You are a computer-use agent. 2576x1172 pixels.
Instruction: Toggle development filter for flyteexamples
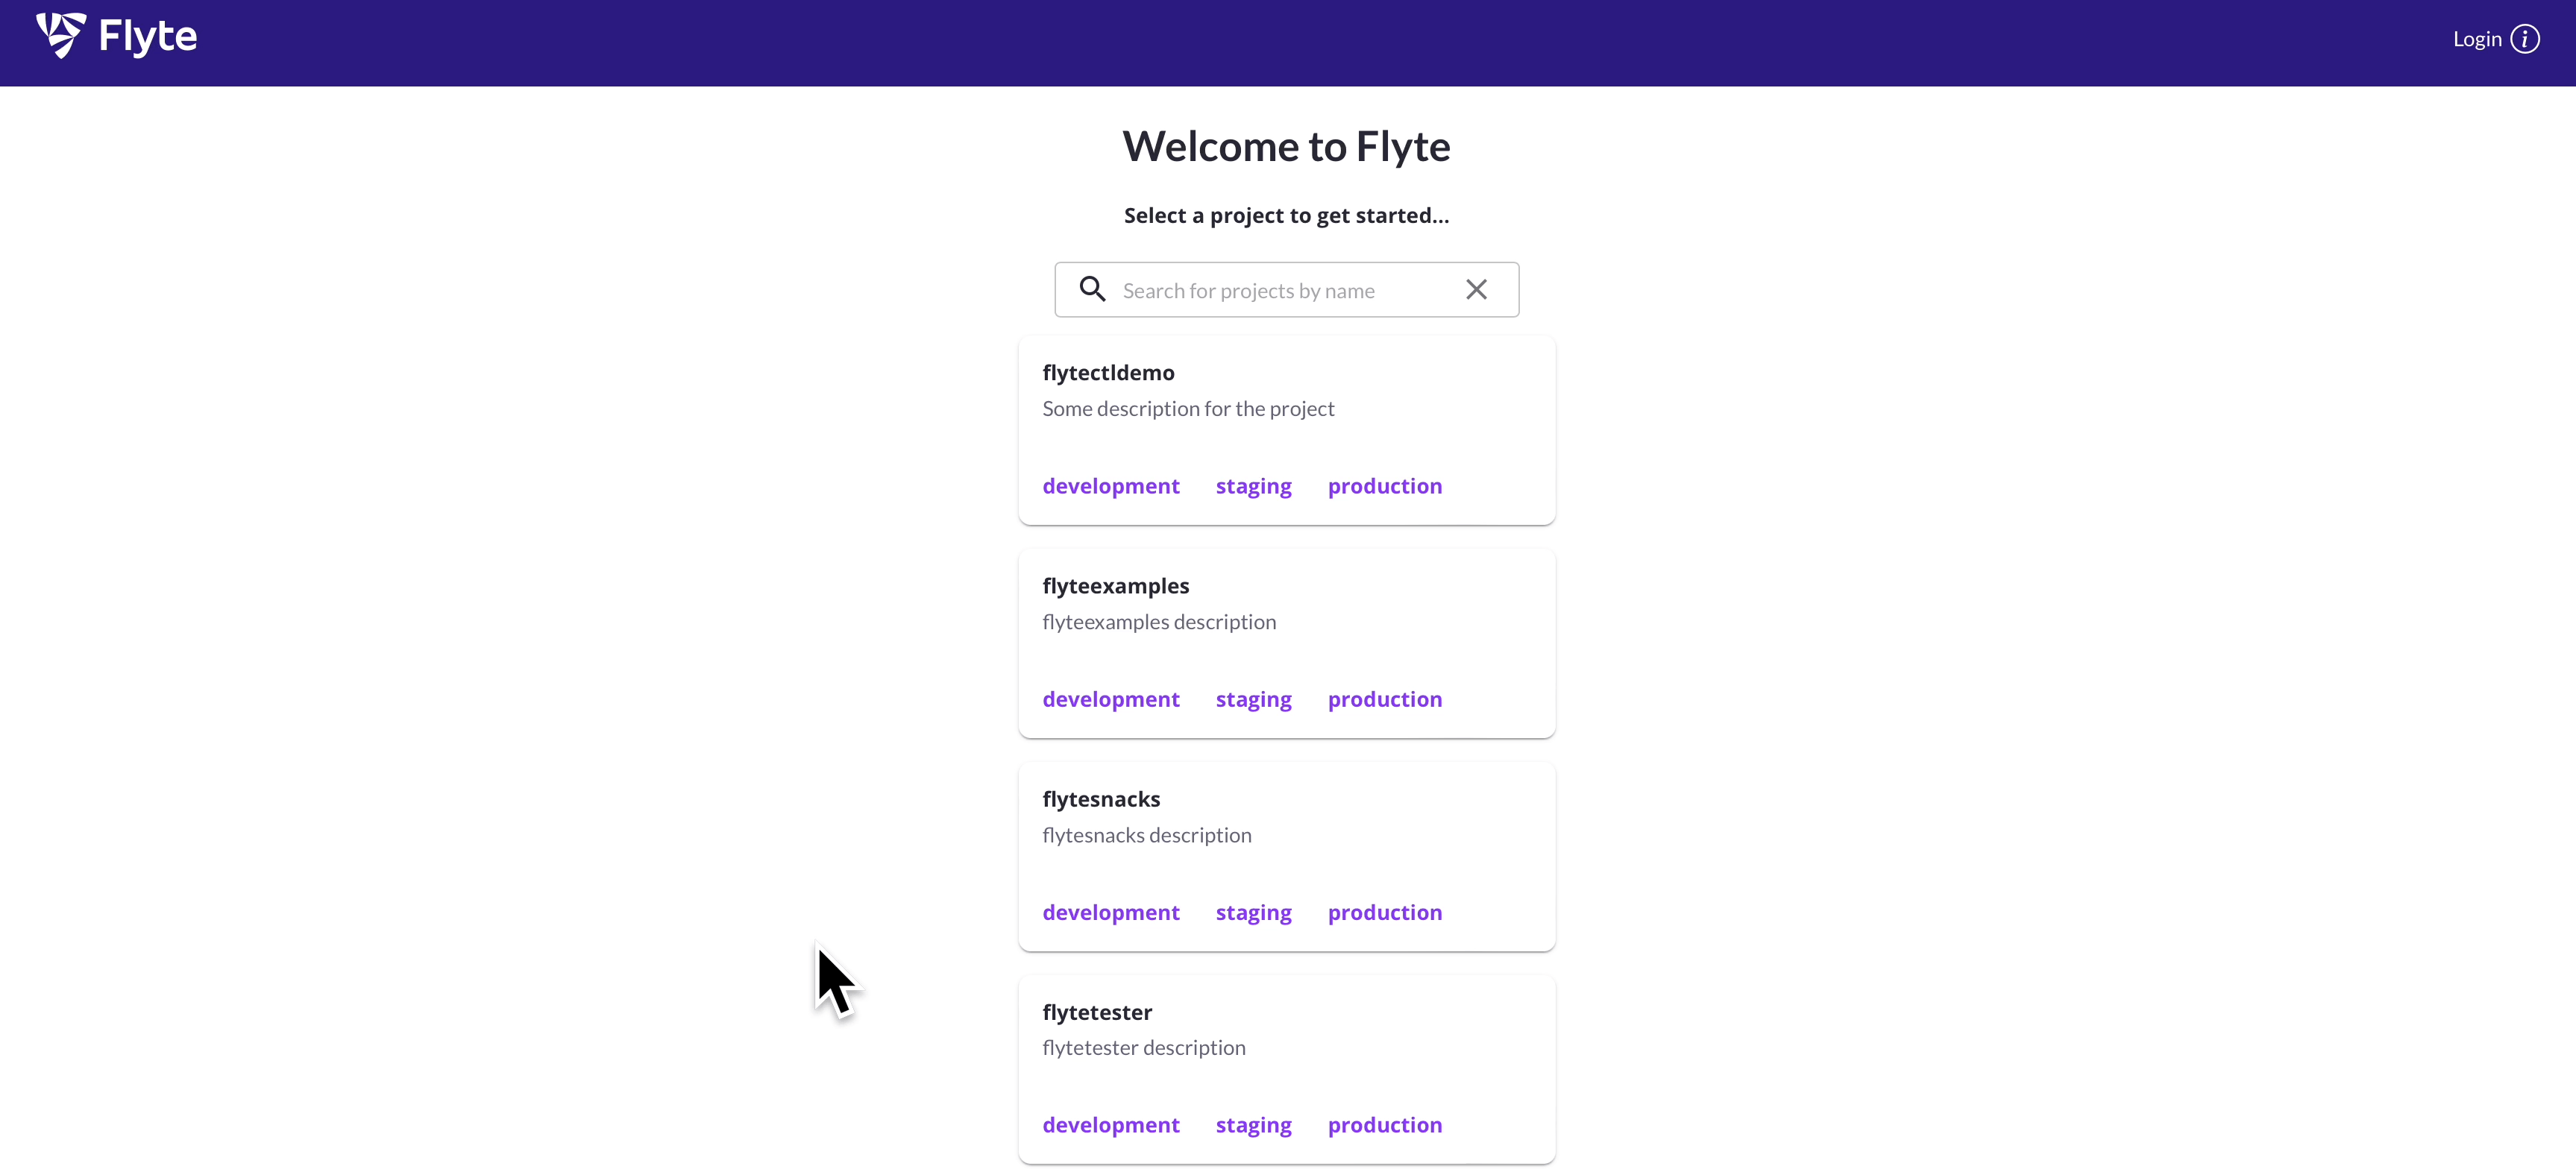(x=1110, y=698)
